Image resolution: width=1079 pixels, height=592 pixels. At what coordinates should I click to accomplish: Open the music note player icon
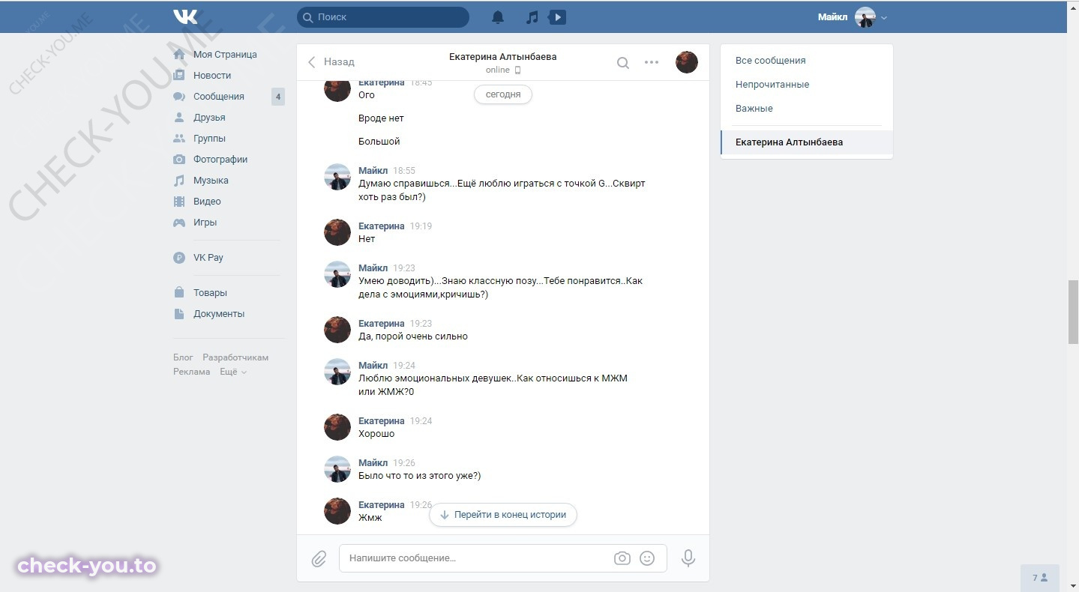point(532,17)
